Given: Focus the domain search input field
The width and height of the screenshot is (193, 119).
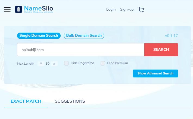Looking at the screenshot, I should click(x=81, y=50).
